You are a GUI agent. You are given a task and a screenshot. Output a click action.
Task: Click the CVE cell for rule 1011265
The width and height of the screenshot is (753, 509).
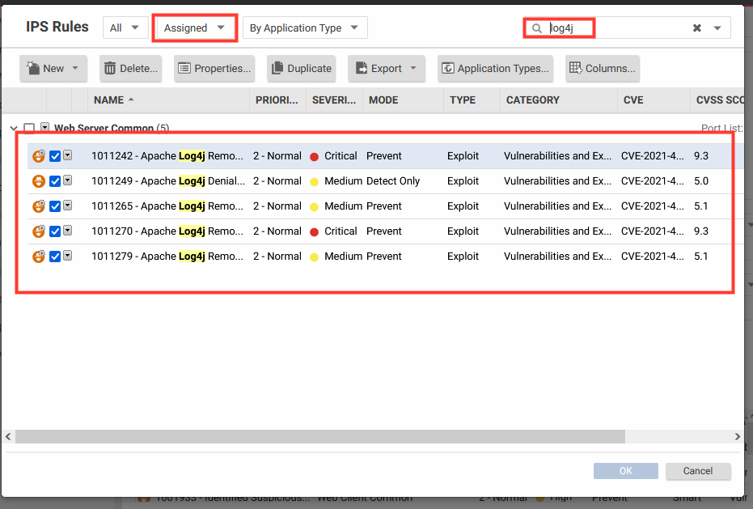(652, 206)
